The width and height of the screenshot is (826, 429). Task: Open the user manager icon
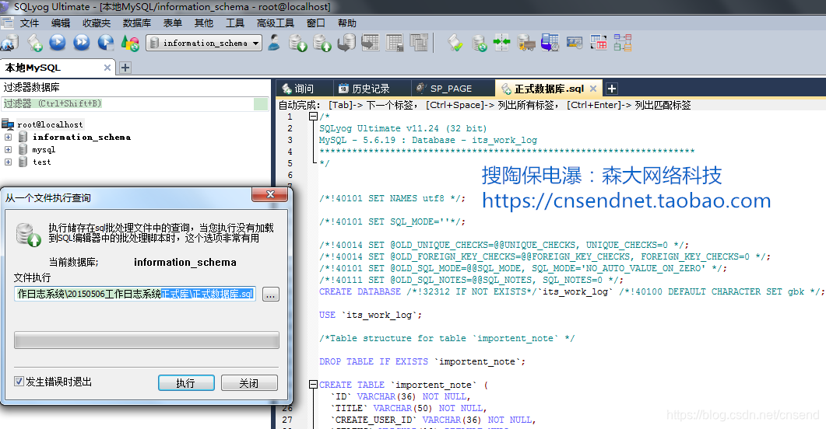(x=274, y=43)
